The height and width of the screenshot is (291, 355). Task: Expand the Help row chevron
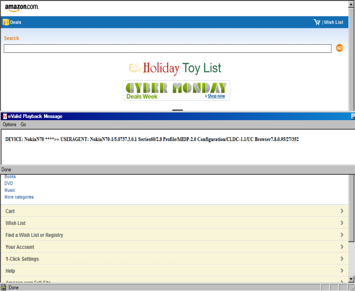pyautogui.click(x=342, y=271)
